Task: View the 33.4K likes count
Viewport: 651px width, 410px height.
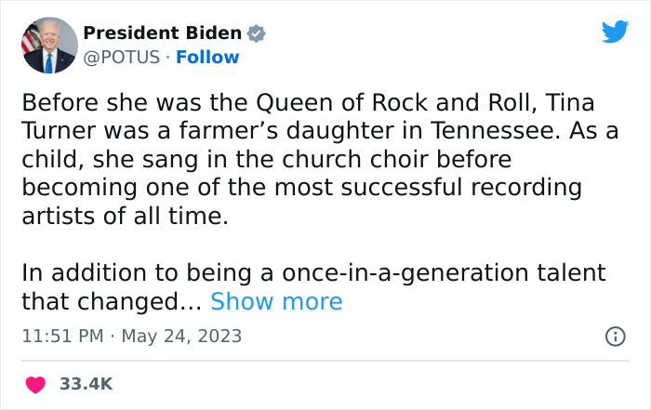Action: (x=86, y=384)
